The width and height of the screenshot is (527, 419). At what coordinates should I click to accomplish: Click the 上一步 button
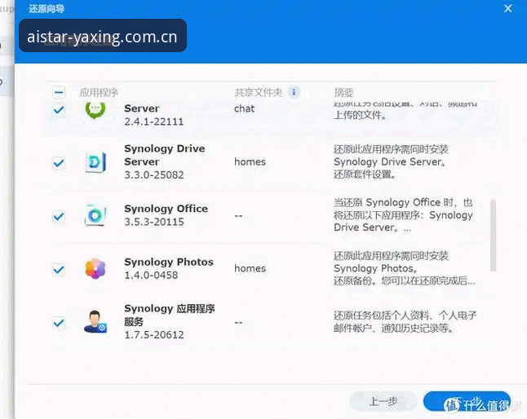(x=383, y=401)
